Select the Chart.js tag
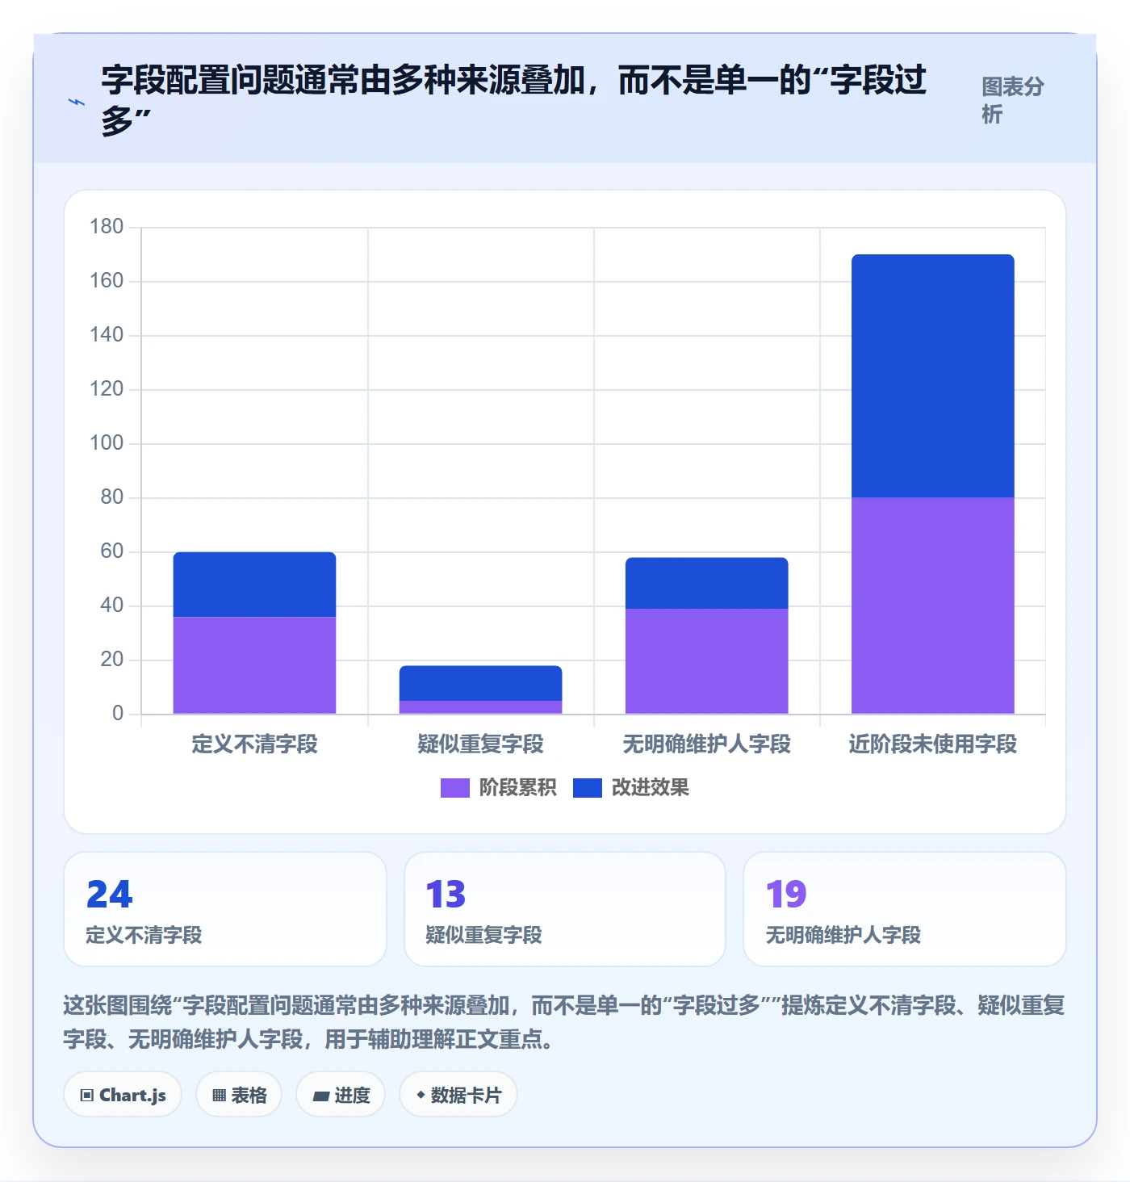 [x=123, y=1095]
